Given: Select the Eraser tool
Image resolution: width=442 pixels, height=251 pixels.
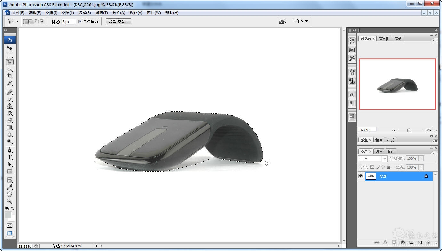Looking at the screenshot, I should [x=10, y=120].
